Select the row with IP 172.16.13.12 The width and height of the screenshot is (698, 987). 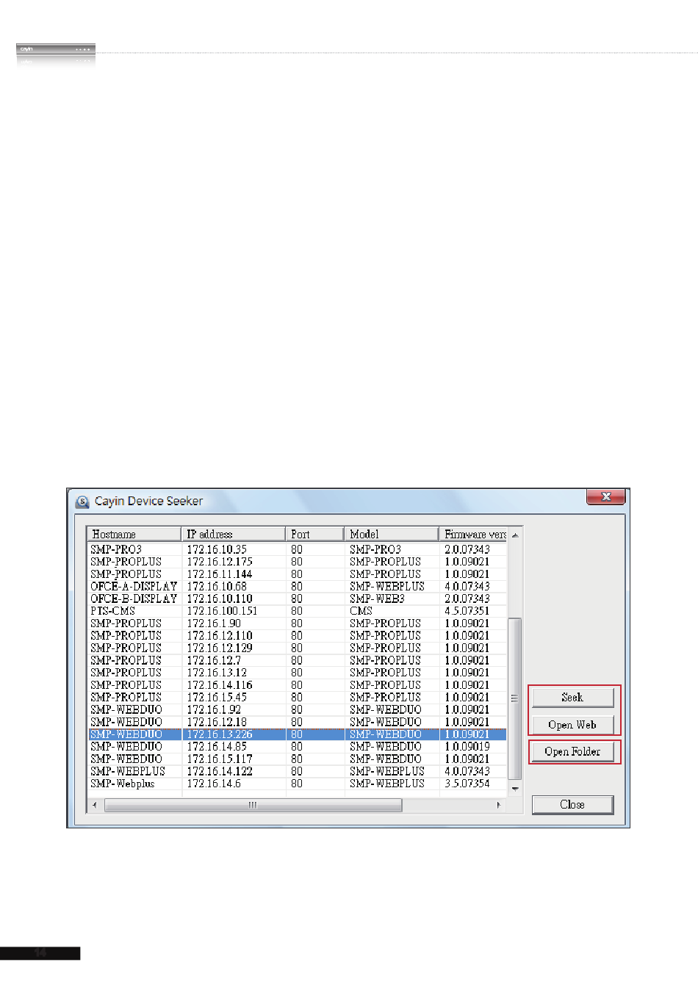tap(297, 673)
